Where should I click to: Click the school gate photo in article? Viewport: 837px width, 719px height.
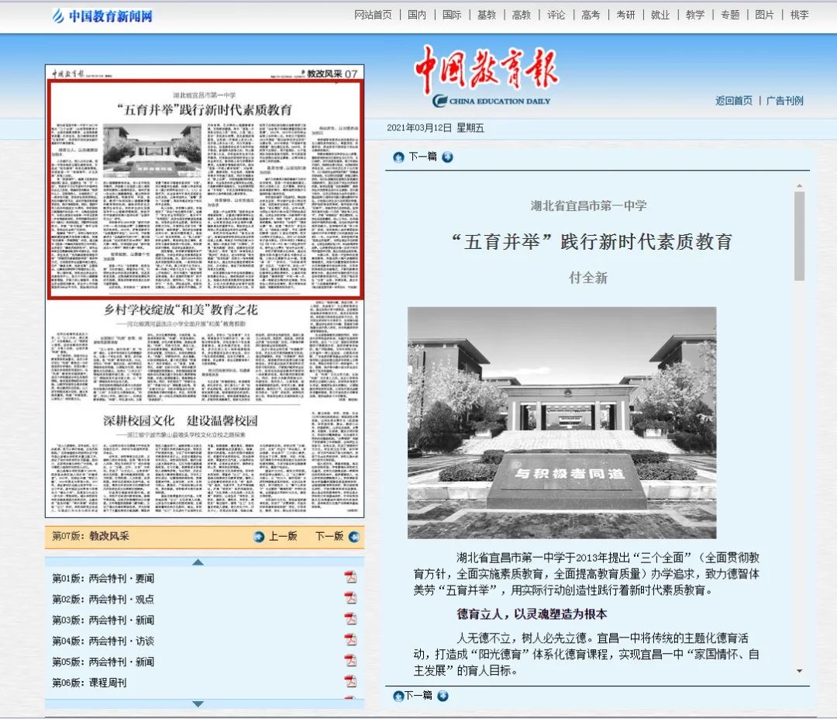[562, 423]
